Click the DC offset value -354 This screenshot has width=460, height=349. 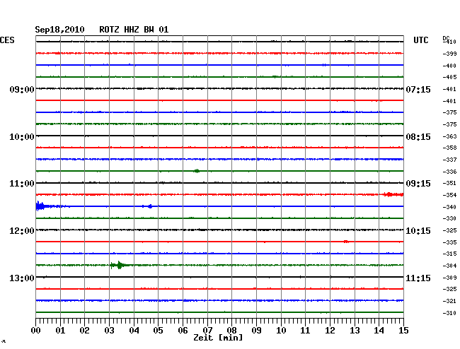point(449,195)
